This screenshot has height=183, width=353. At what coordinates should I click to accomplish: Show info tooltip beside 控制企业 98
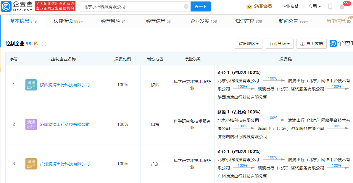[44, 44]
